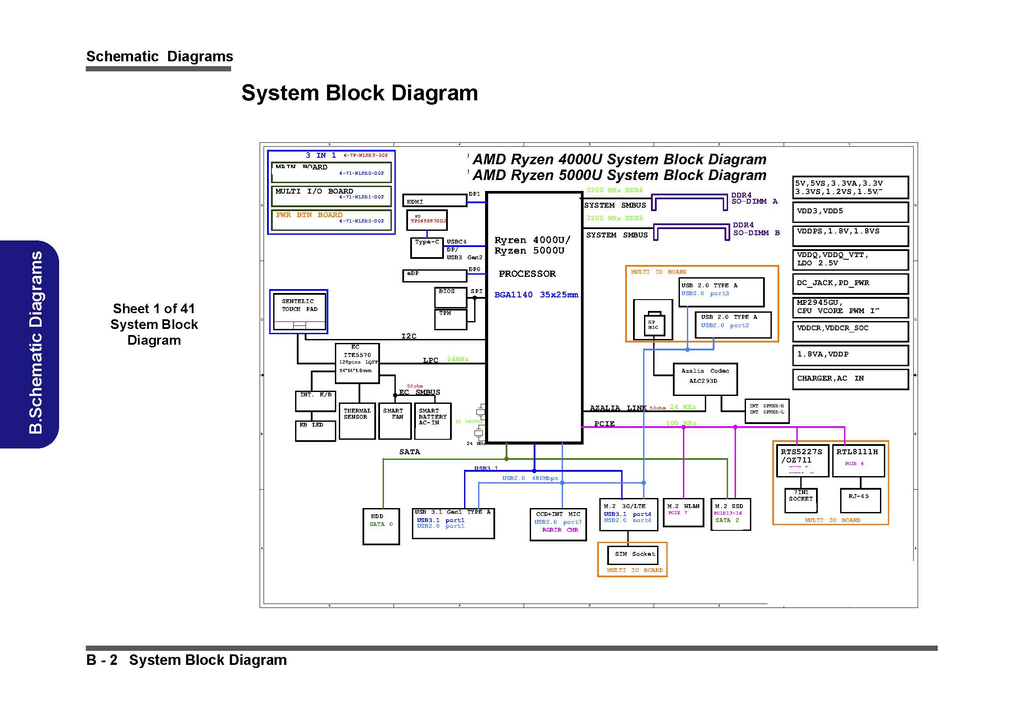Screen dimensions: 1024x724
Task: Click the 'MAIN BOARD' box
Action: (331, 172)
